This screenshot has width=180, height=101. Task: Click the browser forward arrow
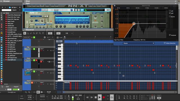5,7
